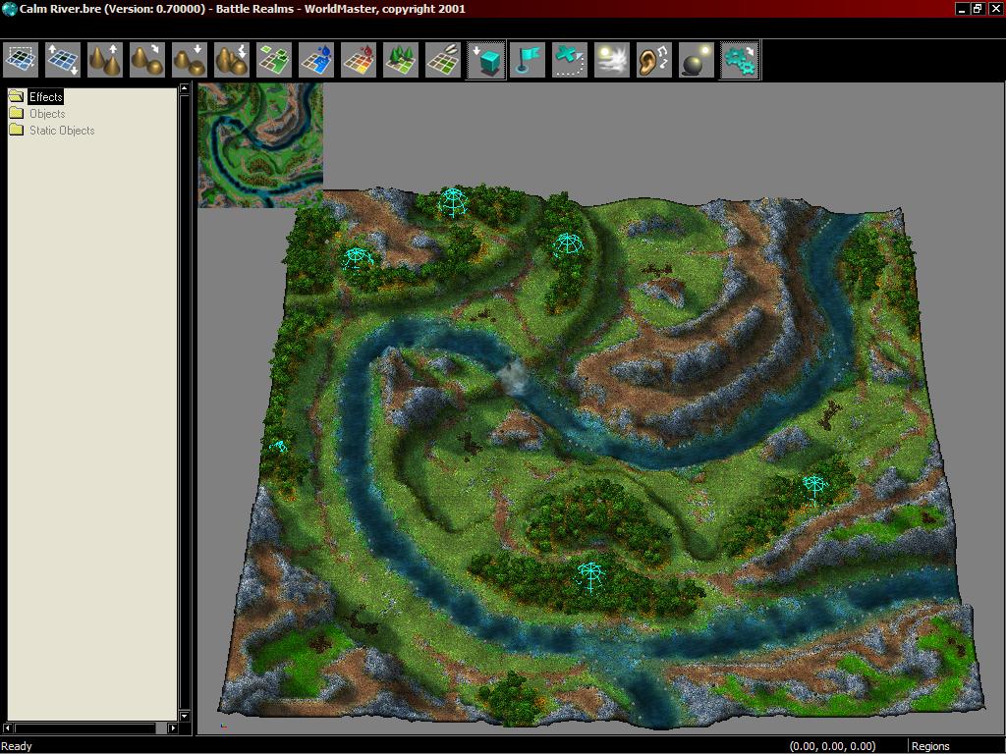Click the tree panel scroll-down arrow
1006x754 pixels.
tap(184, 716)
